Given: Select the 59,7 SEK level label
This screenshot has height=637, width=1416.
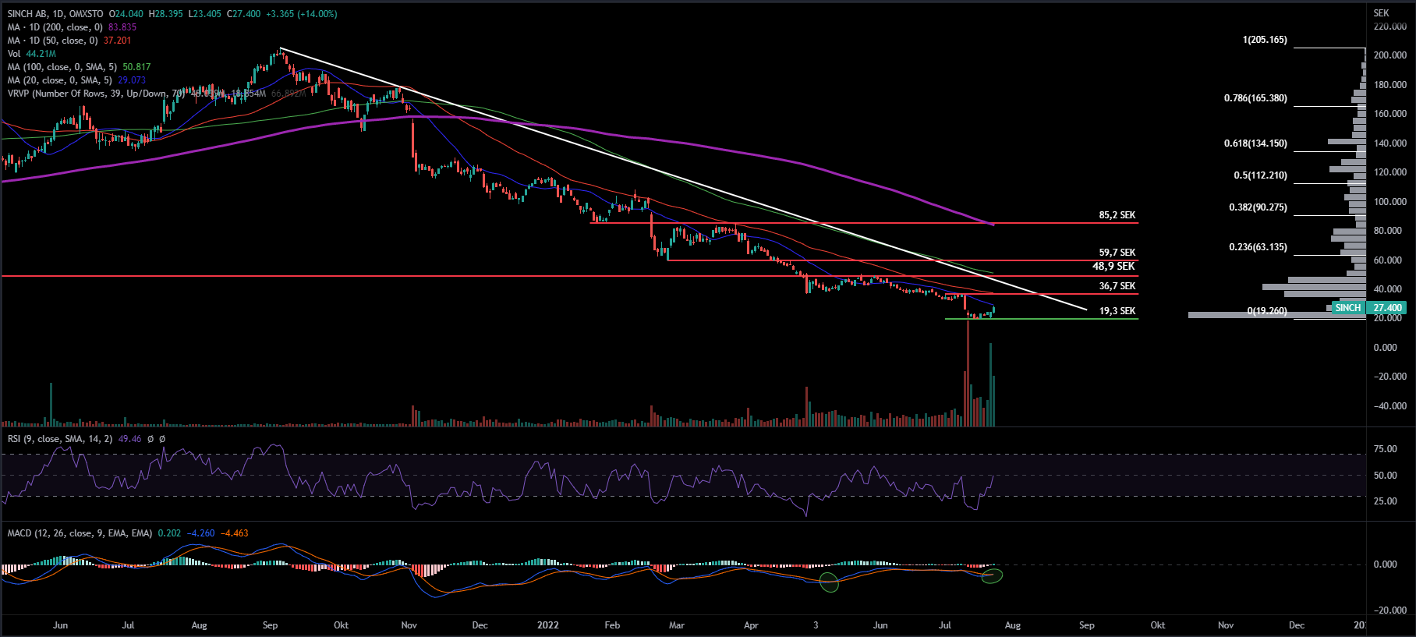Looking at the screenshot, I should pos(1117,253).
